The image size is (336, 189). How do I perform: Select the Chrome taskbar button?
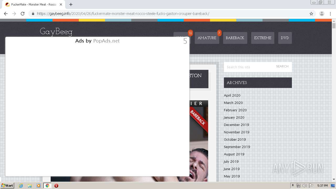click(x=47, y=186)
